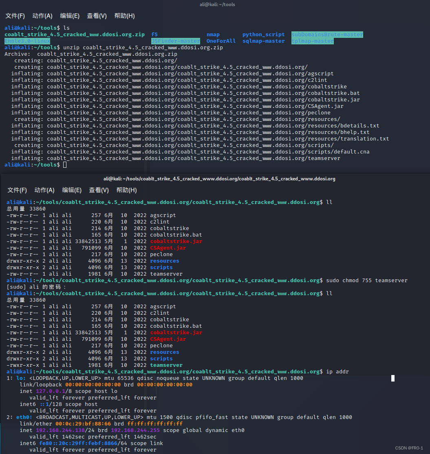Click the inflating line ending 'resources/bdetails.txt'
Image resolution: width=430 pixels, height=454 pixels.
point(195,126)
